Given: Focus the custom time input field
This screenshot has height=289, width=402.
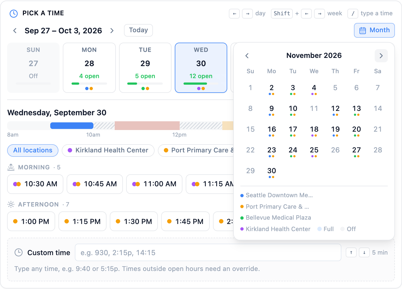Looking at the screenshot, I should click(x=208, y=252).
